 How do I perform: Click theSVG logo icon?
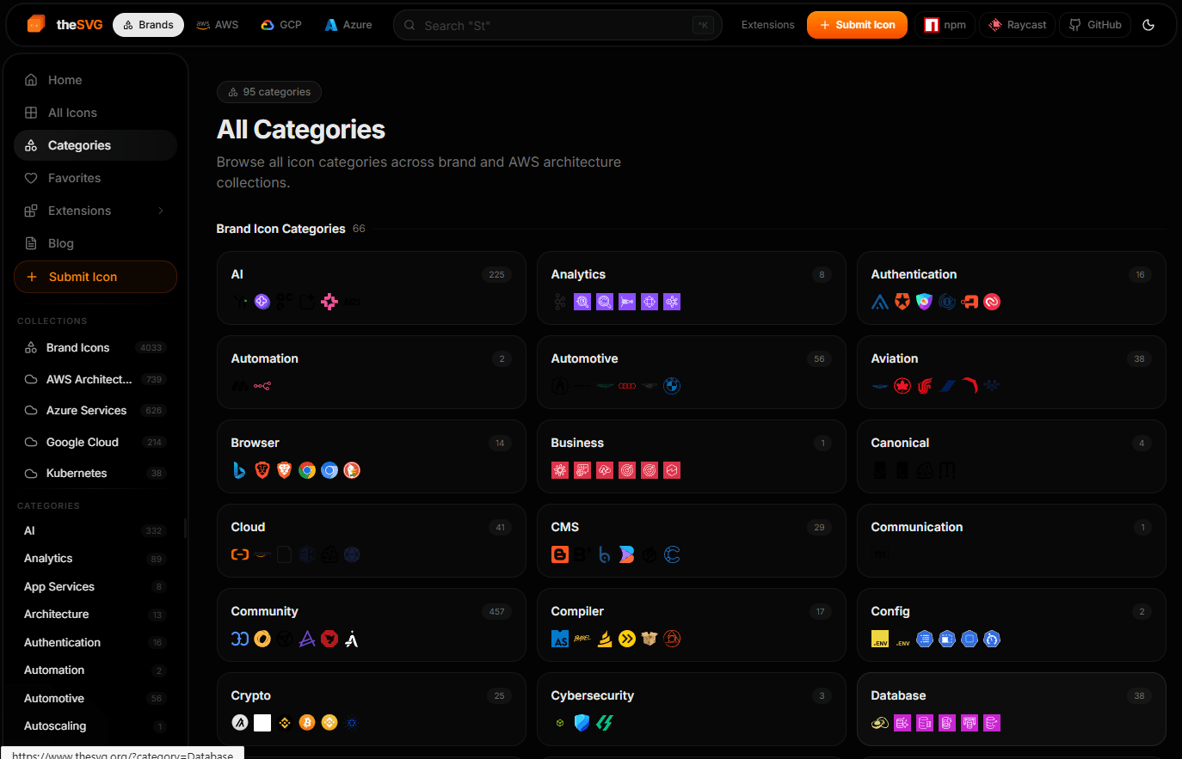point(36,24)
